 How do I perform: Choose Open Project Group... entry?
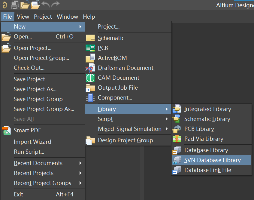[x=43, y=58]
